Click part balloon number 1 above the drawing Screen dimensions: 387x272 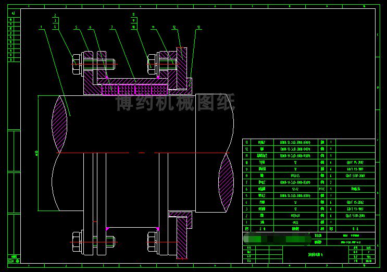42,27
